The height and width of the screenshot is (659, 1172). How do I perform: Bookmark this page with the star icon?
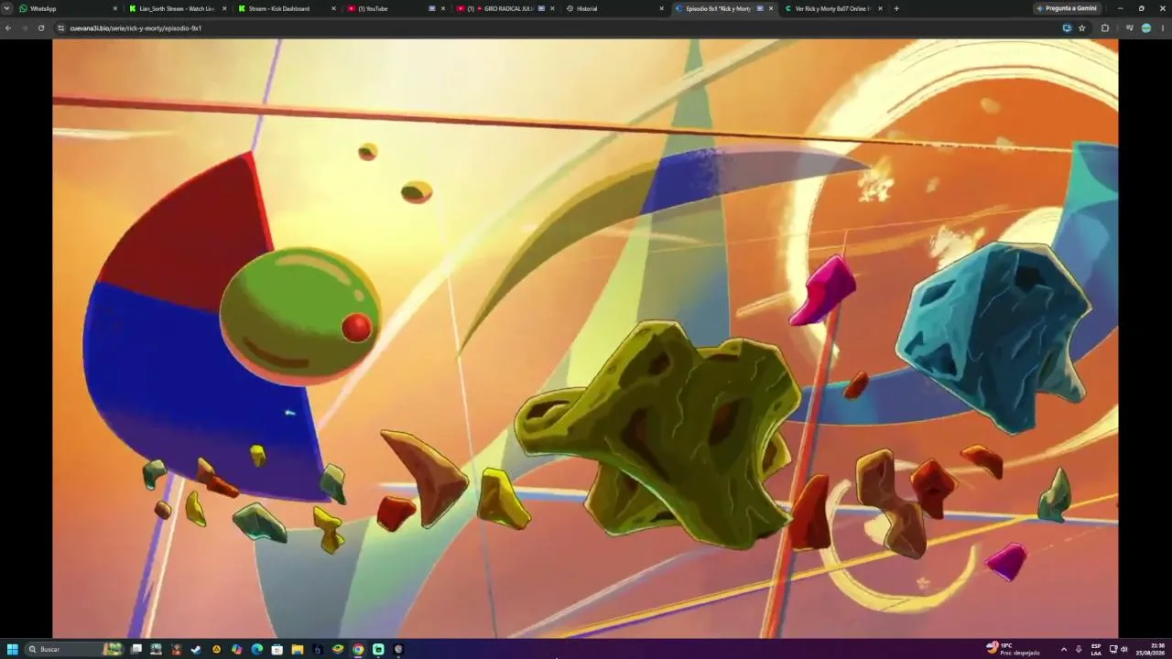click(1081, 28)
